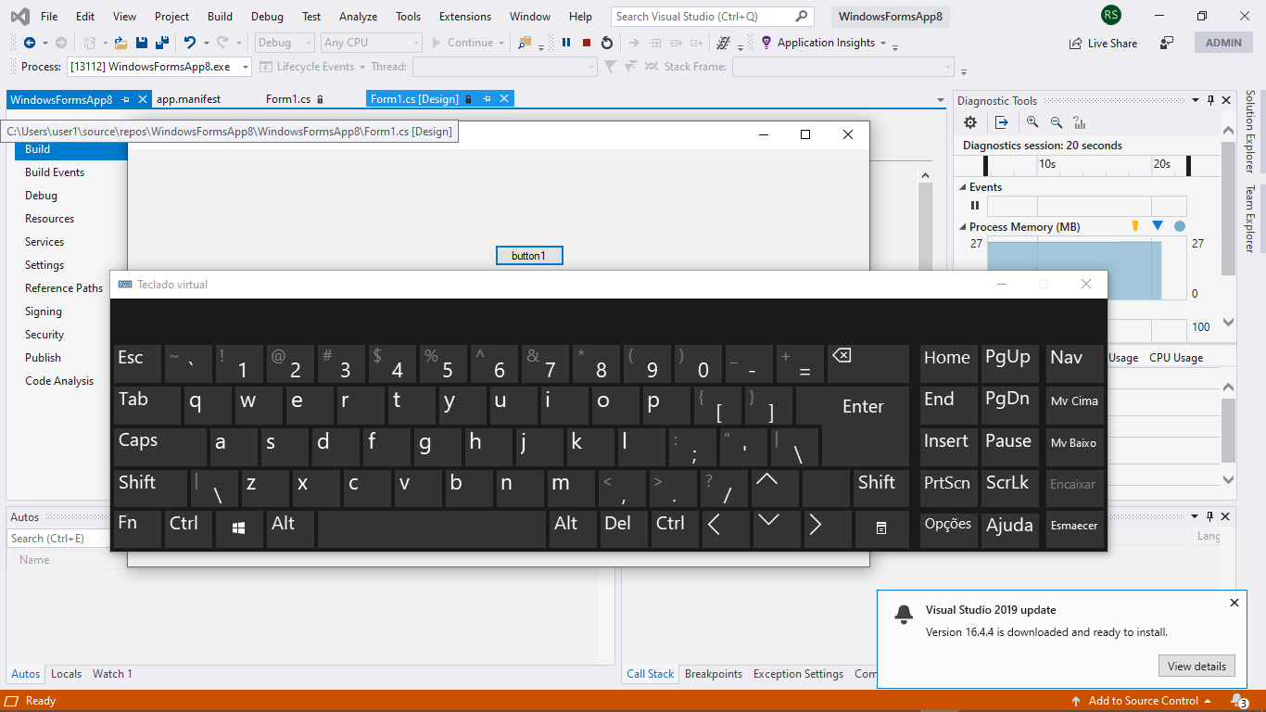Toggle the Fn key on virtual keyboard
Viewport: 1266px width, 712px height.
pyautogui.click(x=137, y=528)
